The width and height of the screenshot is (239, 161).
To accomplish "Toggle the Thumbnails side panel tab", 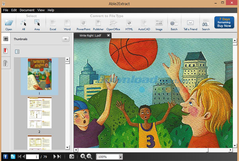I will tap(6, 39).
